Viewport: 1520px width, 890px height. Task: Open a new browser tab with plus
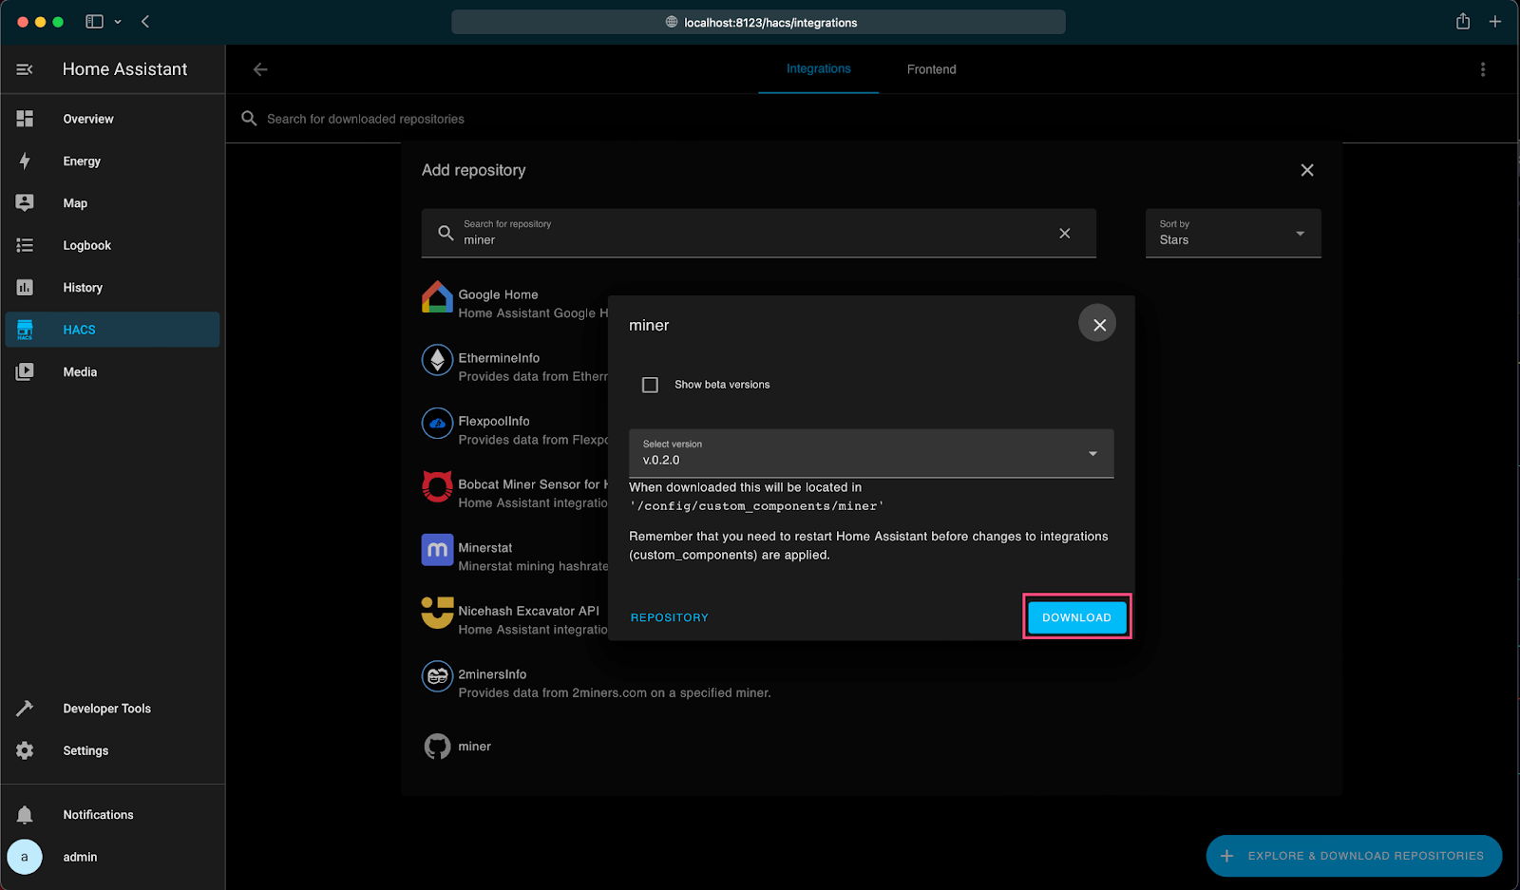click(1495, 22)
